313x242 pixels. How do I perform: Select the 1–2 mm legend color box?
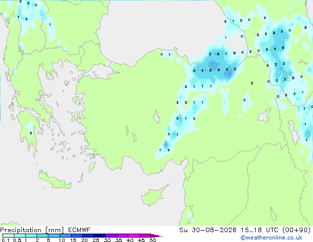click(x=31, y=236)
